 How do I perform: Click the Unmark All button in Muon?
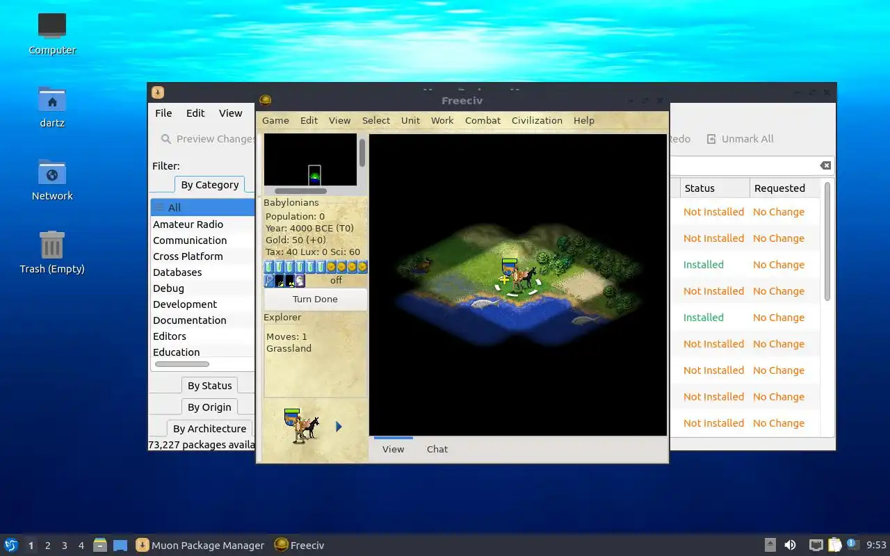pyautogui.click(x=740, y=139)
